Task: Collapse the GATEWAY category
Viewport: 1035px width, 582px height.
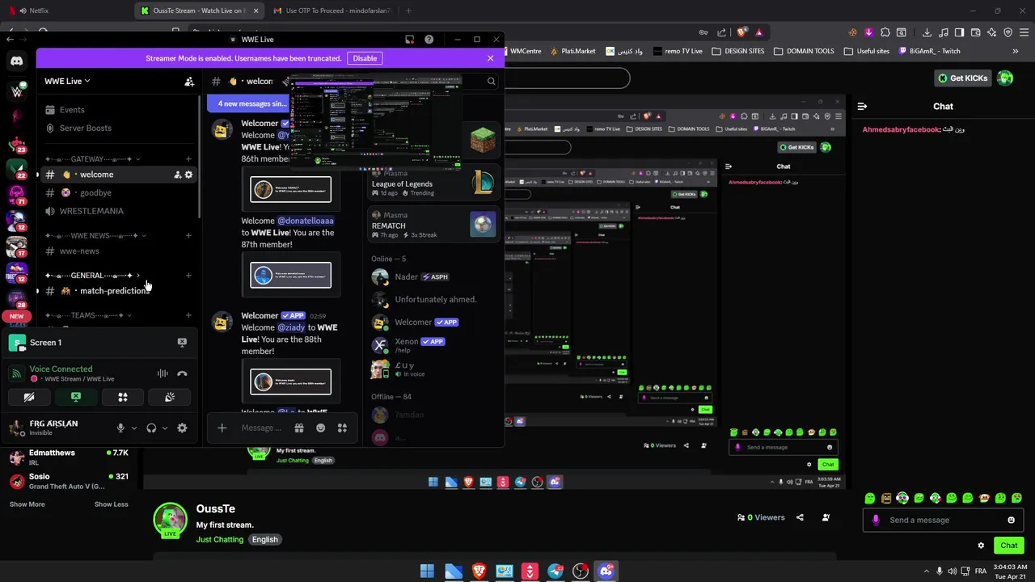Action: (92, 159)
